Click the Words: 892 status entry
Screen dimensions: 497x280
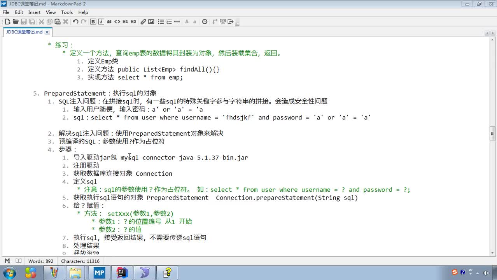pyautogui.click(x=41, y=261)
